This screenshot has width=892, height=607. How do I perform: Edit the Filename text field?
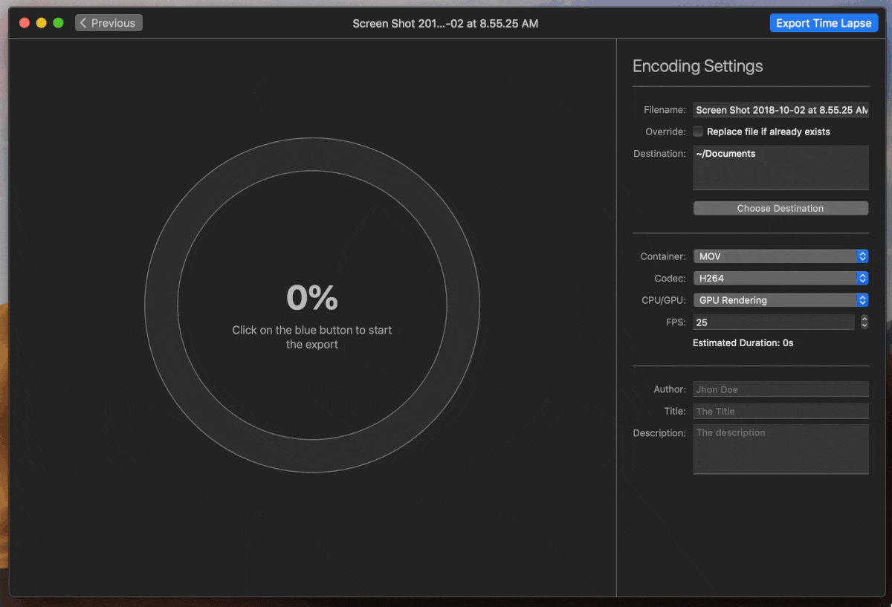780,110
